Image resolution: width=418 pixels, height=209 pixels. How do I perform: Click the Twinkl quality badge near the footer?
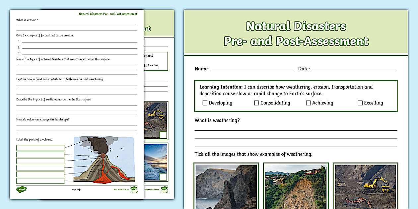tap(134, 189)
